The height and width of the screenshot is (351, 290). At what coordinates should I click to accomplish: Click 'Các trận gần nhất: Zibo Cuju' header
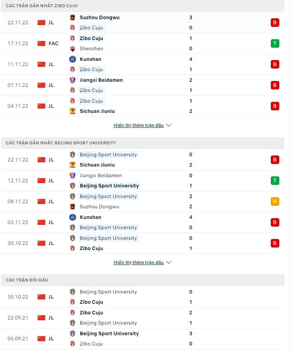(42, 6)
